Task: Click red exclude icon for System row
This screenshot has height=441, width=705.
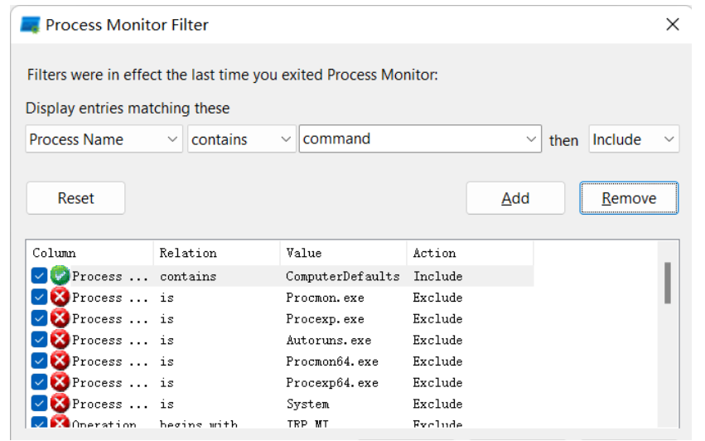Action: point(60,404)
